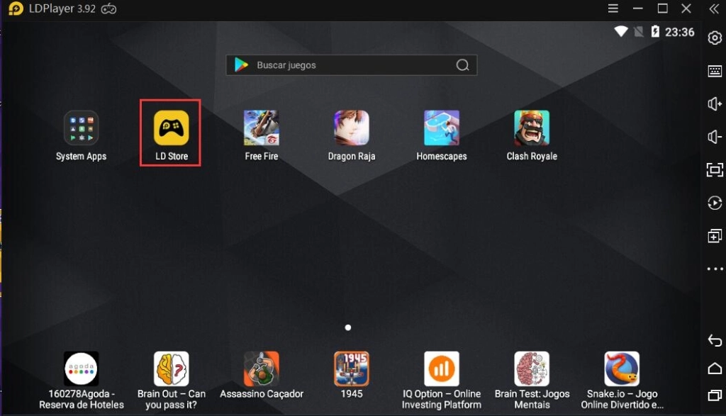Viewport: 726px width, 416px height.
Task: Open the Snake.io game
Action: (622, 369)
